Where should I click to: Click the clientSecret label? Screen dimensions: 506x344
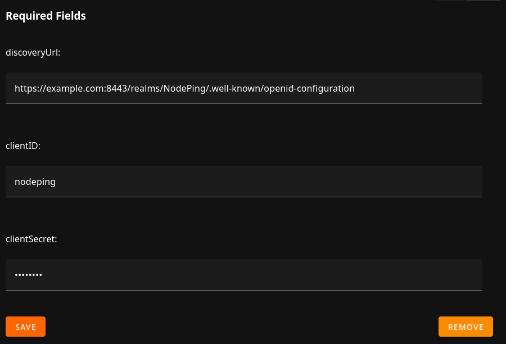point(31,239)
